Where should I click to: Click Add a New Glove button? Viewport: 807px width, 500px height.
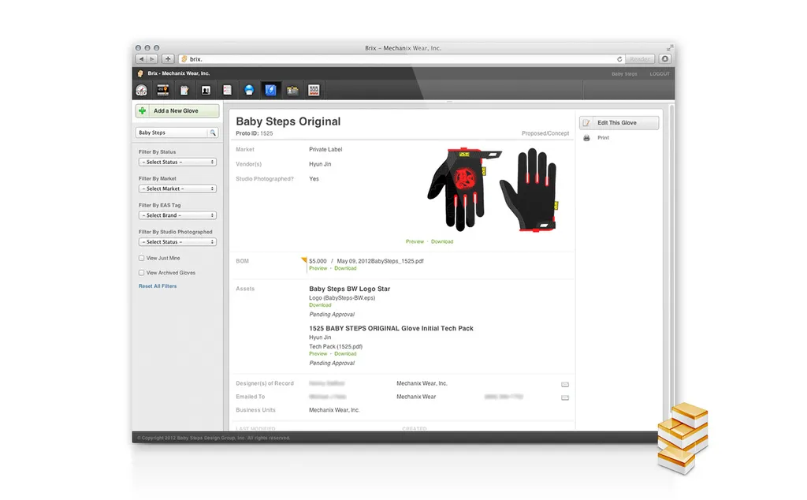pyautogui.click(x=177, y=110)
